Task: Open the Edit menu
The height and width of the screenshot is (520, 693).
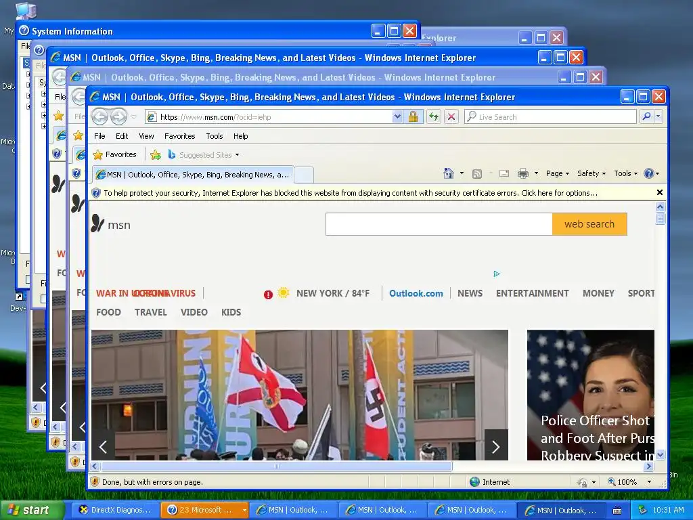Action: coord(122,136)
